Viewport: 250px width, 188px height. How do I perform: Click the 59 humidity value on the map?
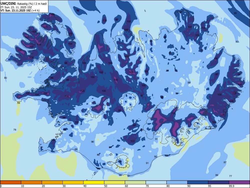click(x=19, y=103)
